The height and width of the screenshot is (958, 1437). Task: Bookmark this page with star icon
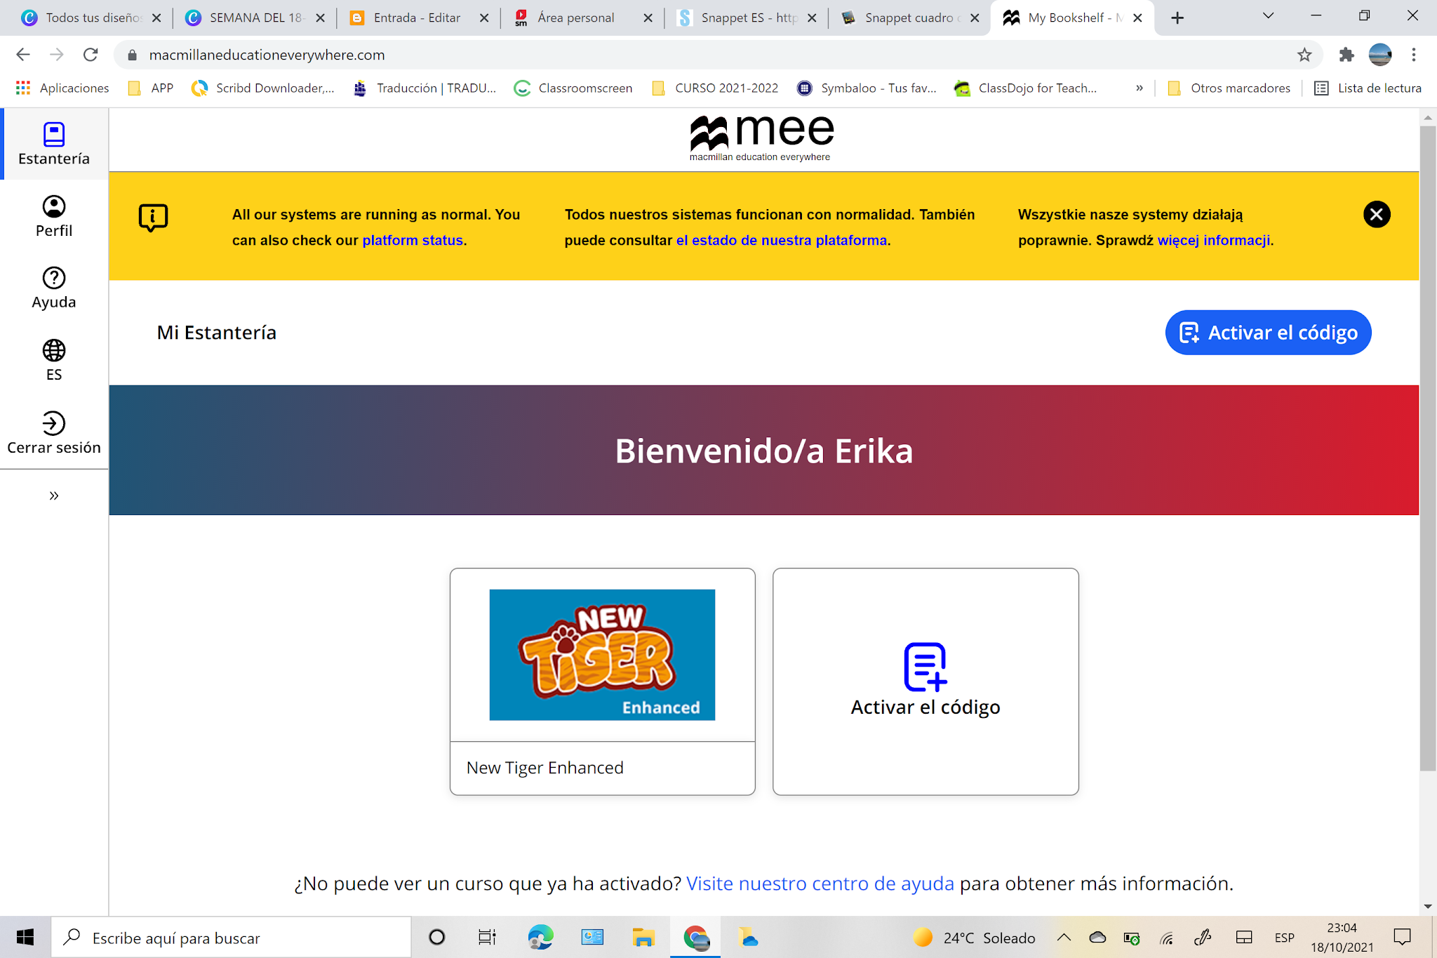coord(1304,55)
